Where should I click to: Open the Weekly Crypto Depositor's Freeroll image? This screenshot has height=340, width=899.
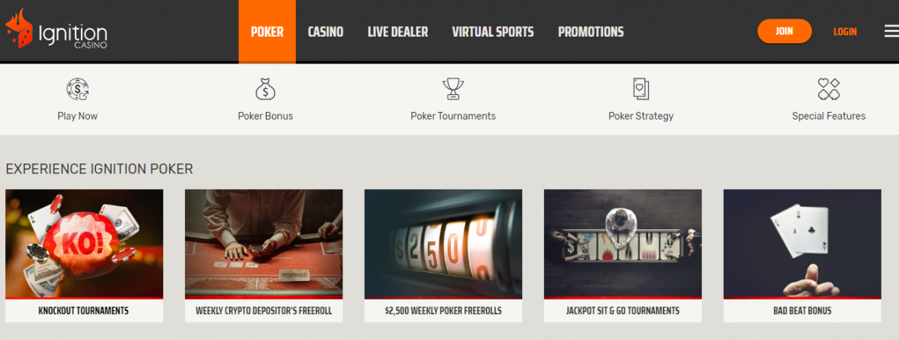click(264, 244)
